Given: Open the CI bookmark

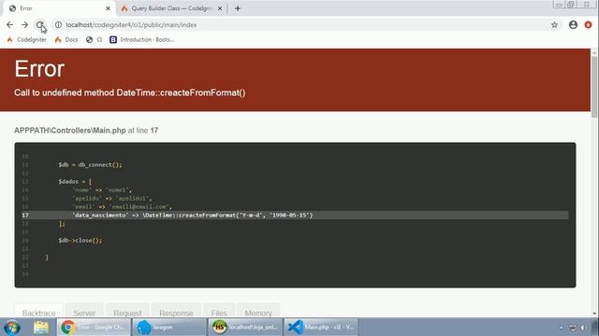Looking at the screenshot, I should coord(94,39).
